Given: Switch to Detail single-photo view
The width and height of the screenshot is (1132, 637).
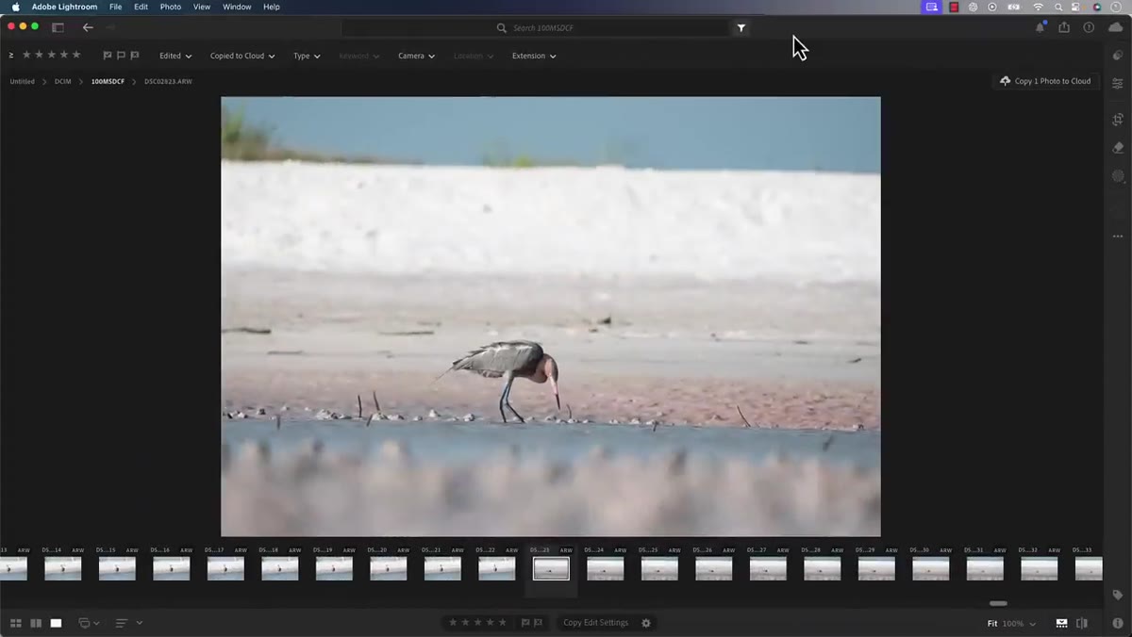Looking at the screenshot, I should (56, 623).
